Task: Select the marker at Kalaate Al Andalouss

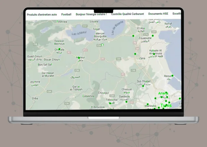Action: point(154,54)
